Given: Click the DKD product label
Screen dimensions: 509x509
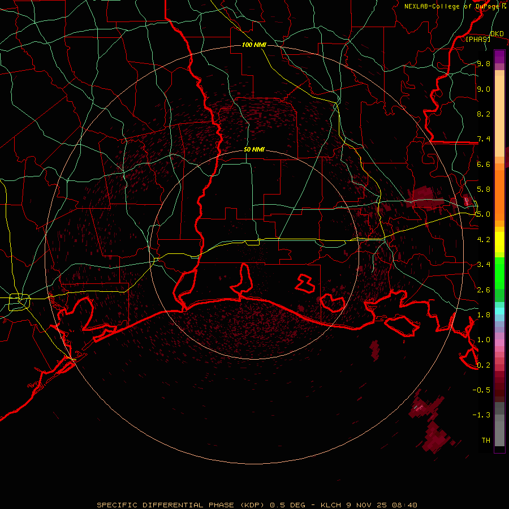Looking at the screenshot, I should point(497,33).
